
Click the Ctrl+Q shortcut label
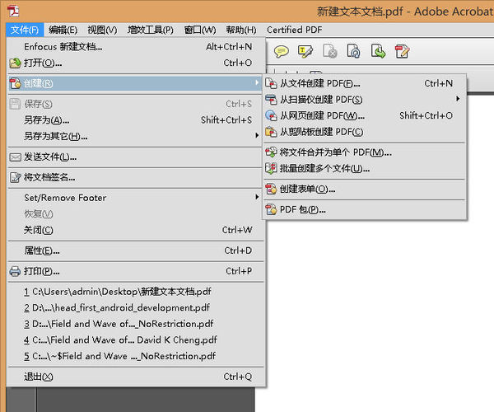(238, 377)
